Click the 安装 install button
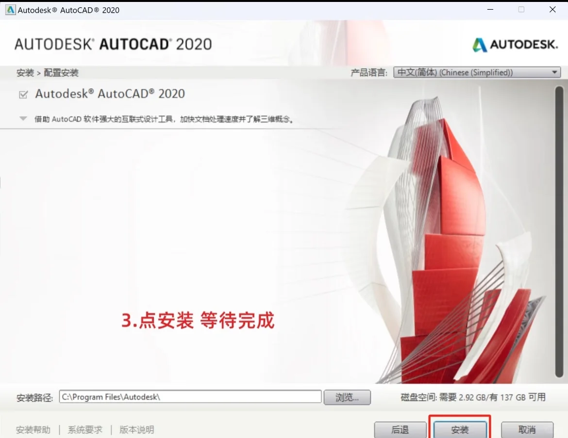The width and height of the screenshot is (568, 438). tap(459, 429)
